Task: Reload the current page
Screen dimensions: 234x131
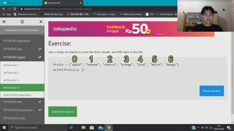Action: tap(15, 9)
